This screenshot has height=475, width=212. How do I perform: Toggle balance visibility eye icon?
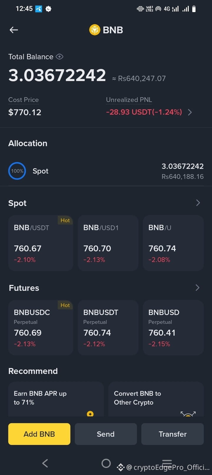pyautogui.click(x=59, y=57)
